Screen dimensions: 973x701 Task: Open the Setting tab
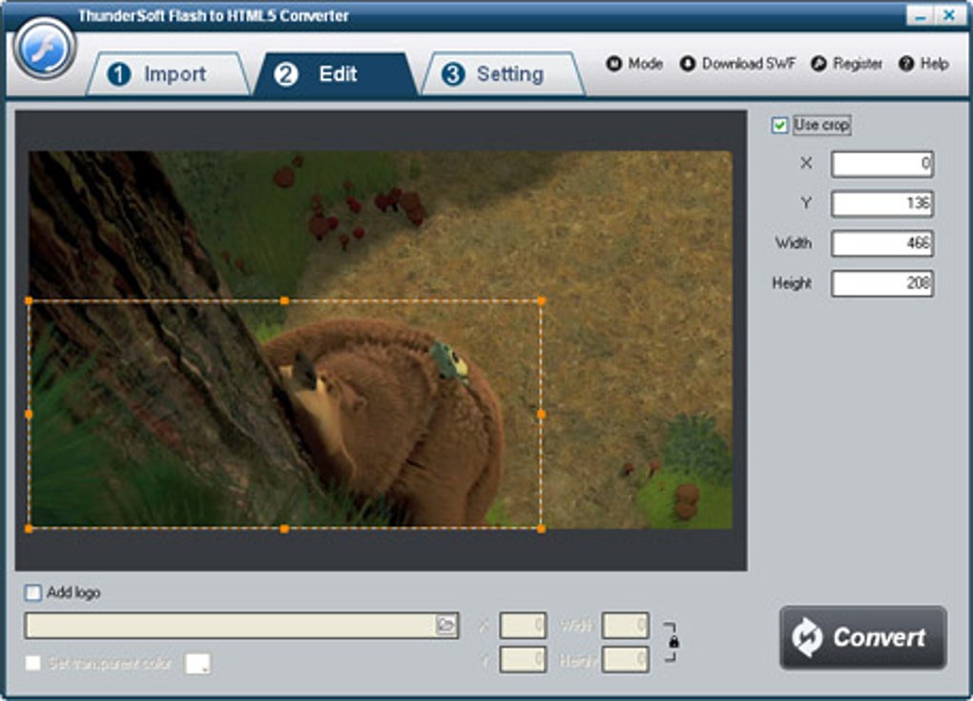503,74
